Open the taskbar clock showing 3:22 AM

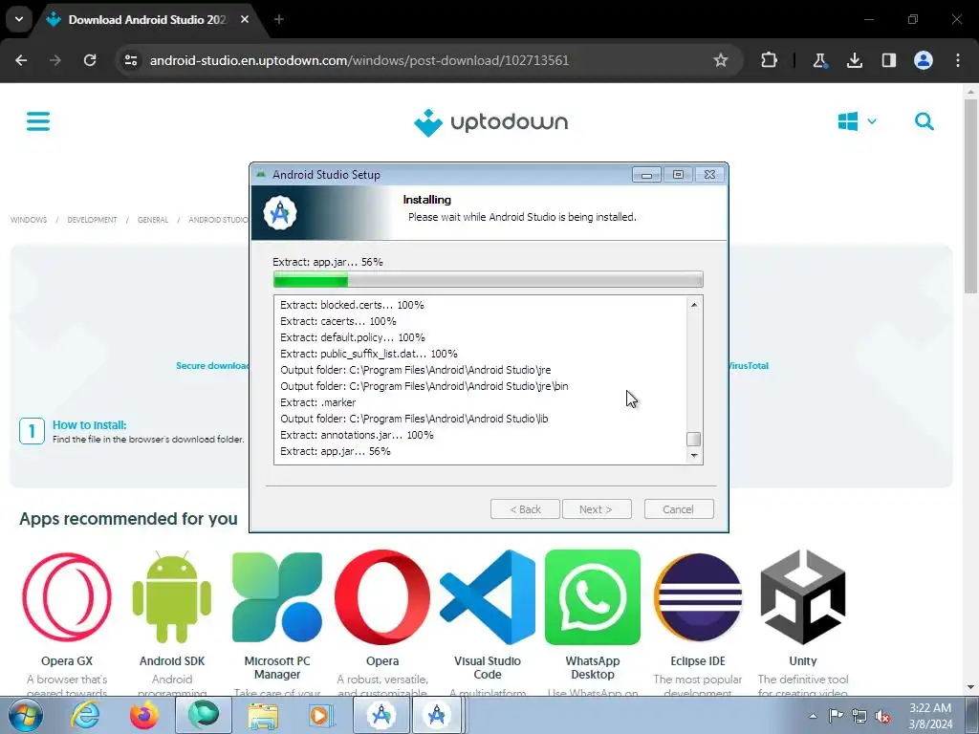[x=930, y=716]
